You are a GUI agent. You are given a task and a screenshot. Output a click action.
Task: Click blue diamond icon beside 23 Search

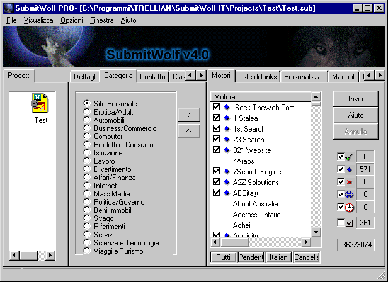[227, 140]
